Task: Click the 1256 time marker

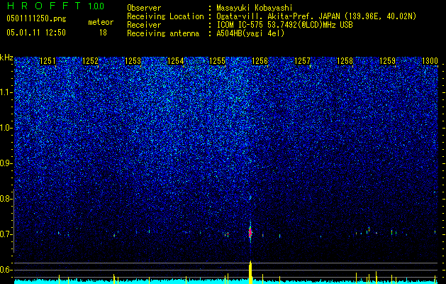Action: pos(260,61)
